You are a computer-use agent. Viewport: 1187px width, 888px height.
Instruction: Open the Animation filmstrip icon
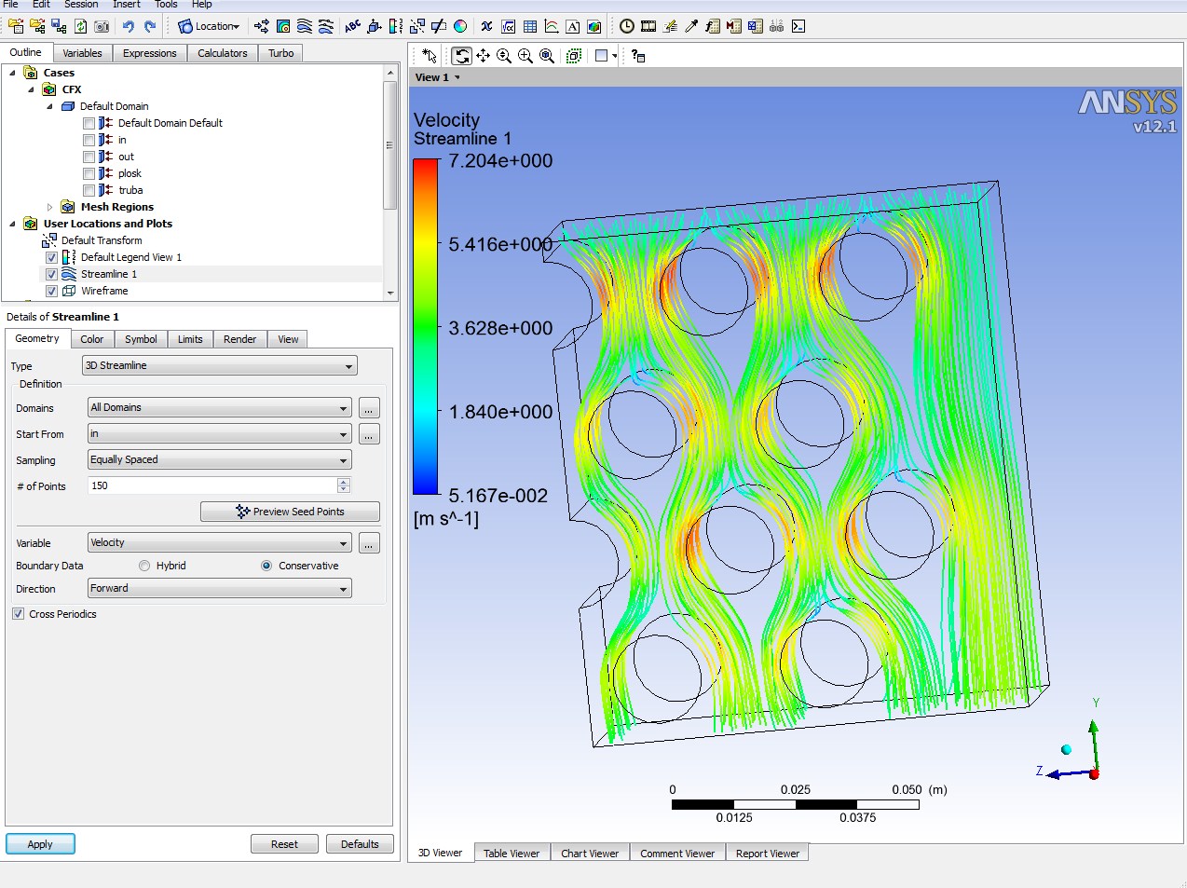tap(648, 26)
